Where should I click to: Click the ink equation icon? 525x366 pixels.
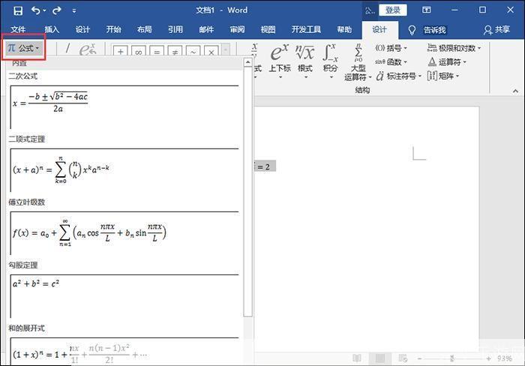coord(88,49)
